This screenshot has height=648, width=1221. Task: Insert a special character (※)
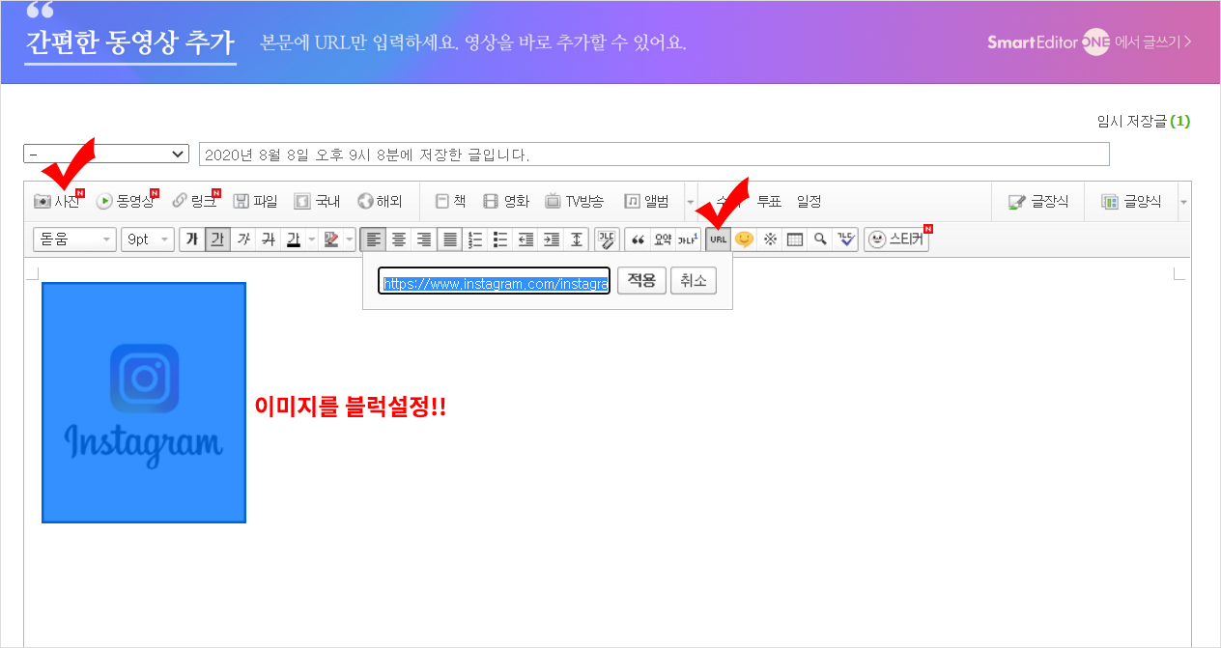coord(770,239)
